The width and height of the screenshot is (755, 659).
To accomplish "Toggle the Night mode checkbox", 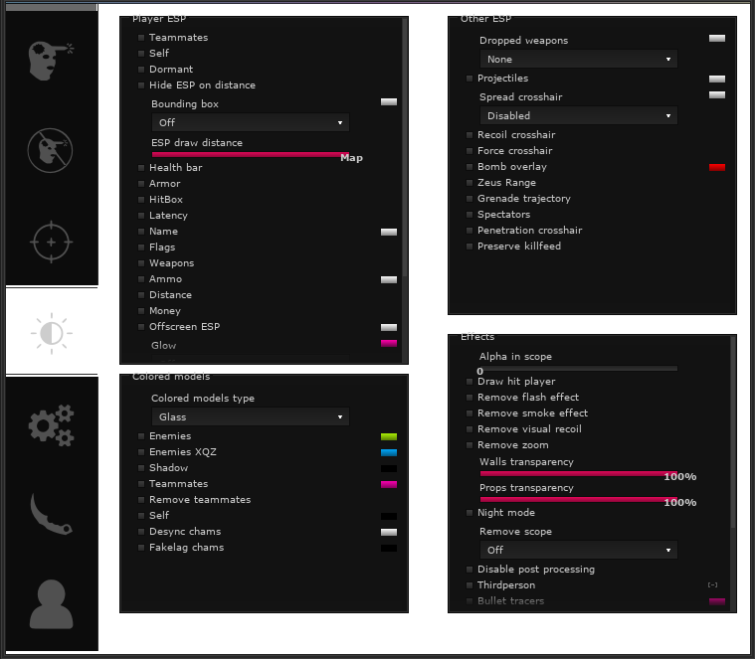I will pyautogui.click(x=471, y=513).
